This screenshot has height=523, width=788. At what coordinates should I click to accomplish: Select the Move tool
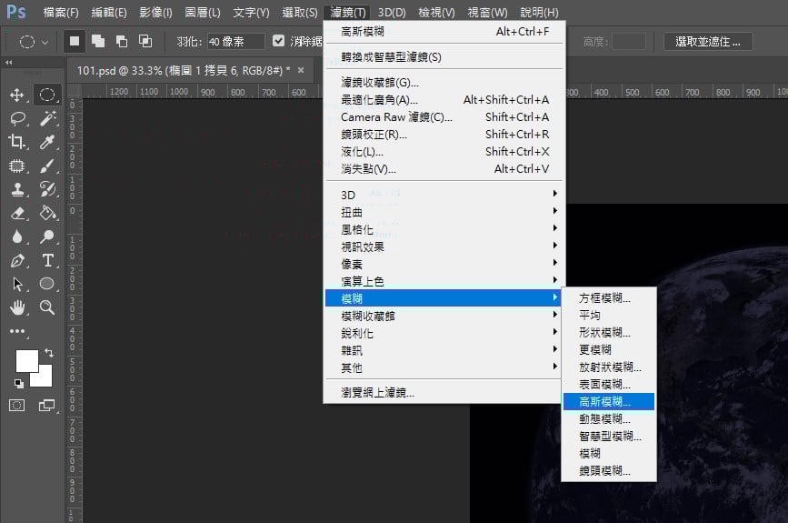click(x=17, y=96)
